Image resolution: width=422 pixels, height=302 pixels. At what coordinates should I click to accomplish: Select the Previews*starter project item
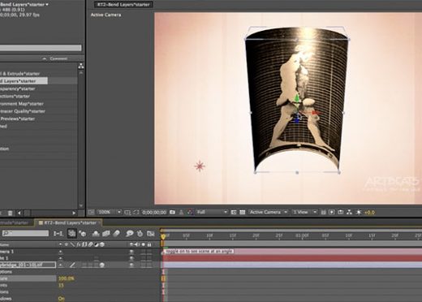pyautogui.click(x=18, y=119)
